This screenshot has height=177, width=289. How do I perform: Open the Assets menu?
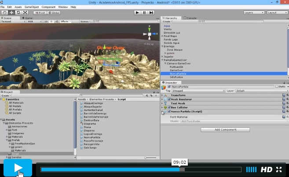[x=18, y=7]
